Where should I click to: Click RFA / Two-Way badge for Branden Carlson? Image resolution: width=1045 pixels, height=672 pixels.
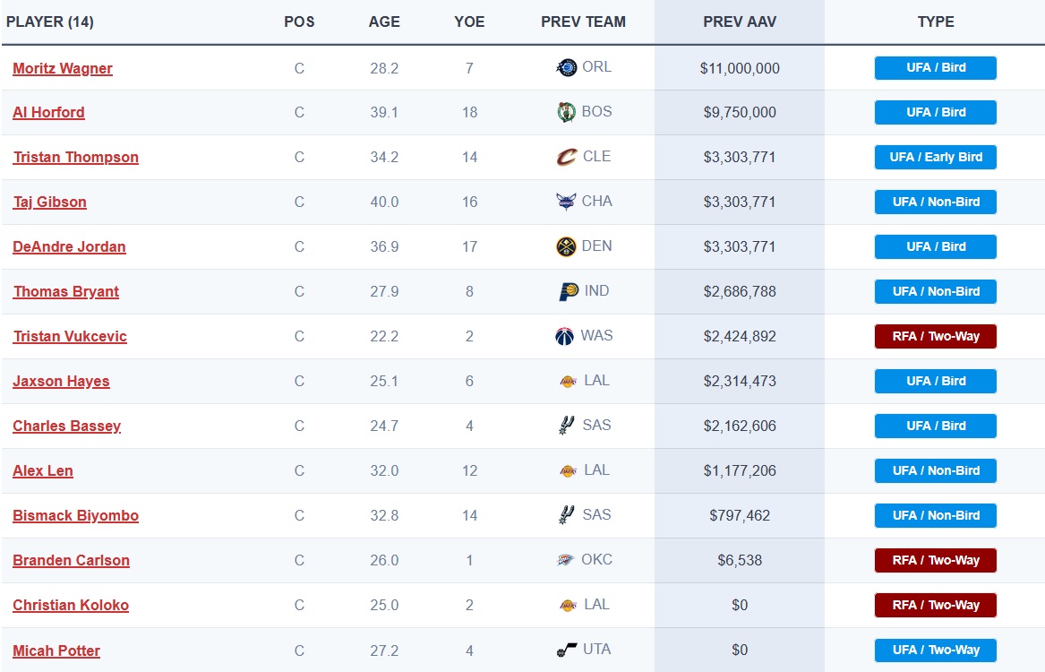(936, 561)
